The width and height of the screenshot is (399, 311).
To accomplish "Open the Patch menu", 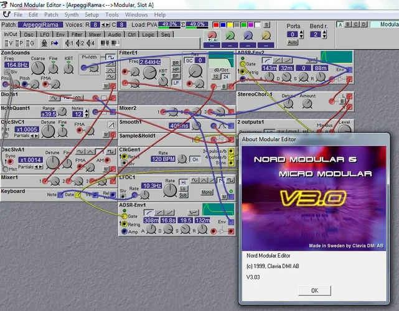I will tap(51, 15).
